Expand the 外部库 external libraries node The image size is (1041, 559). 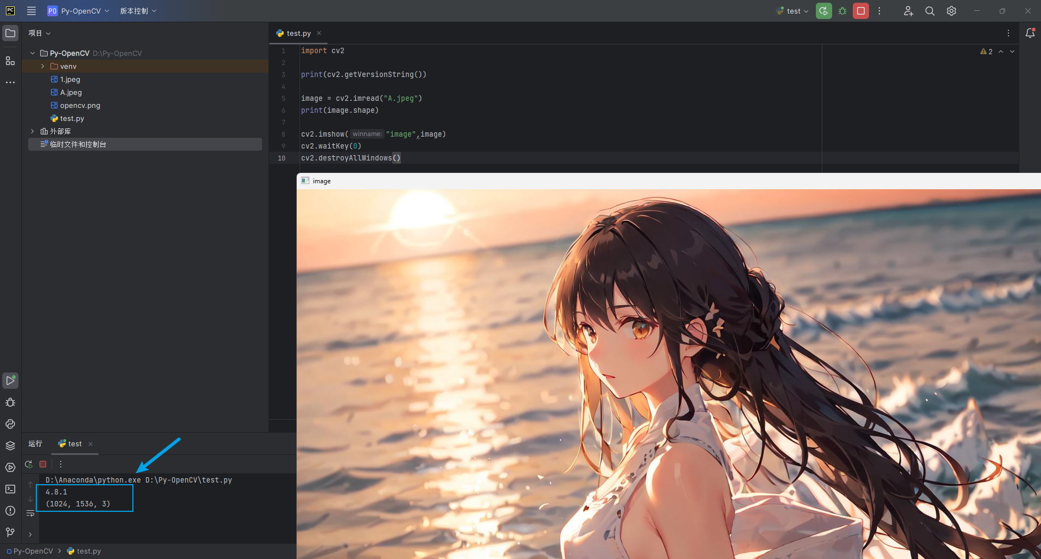33,131
